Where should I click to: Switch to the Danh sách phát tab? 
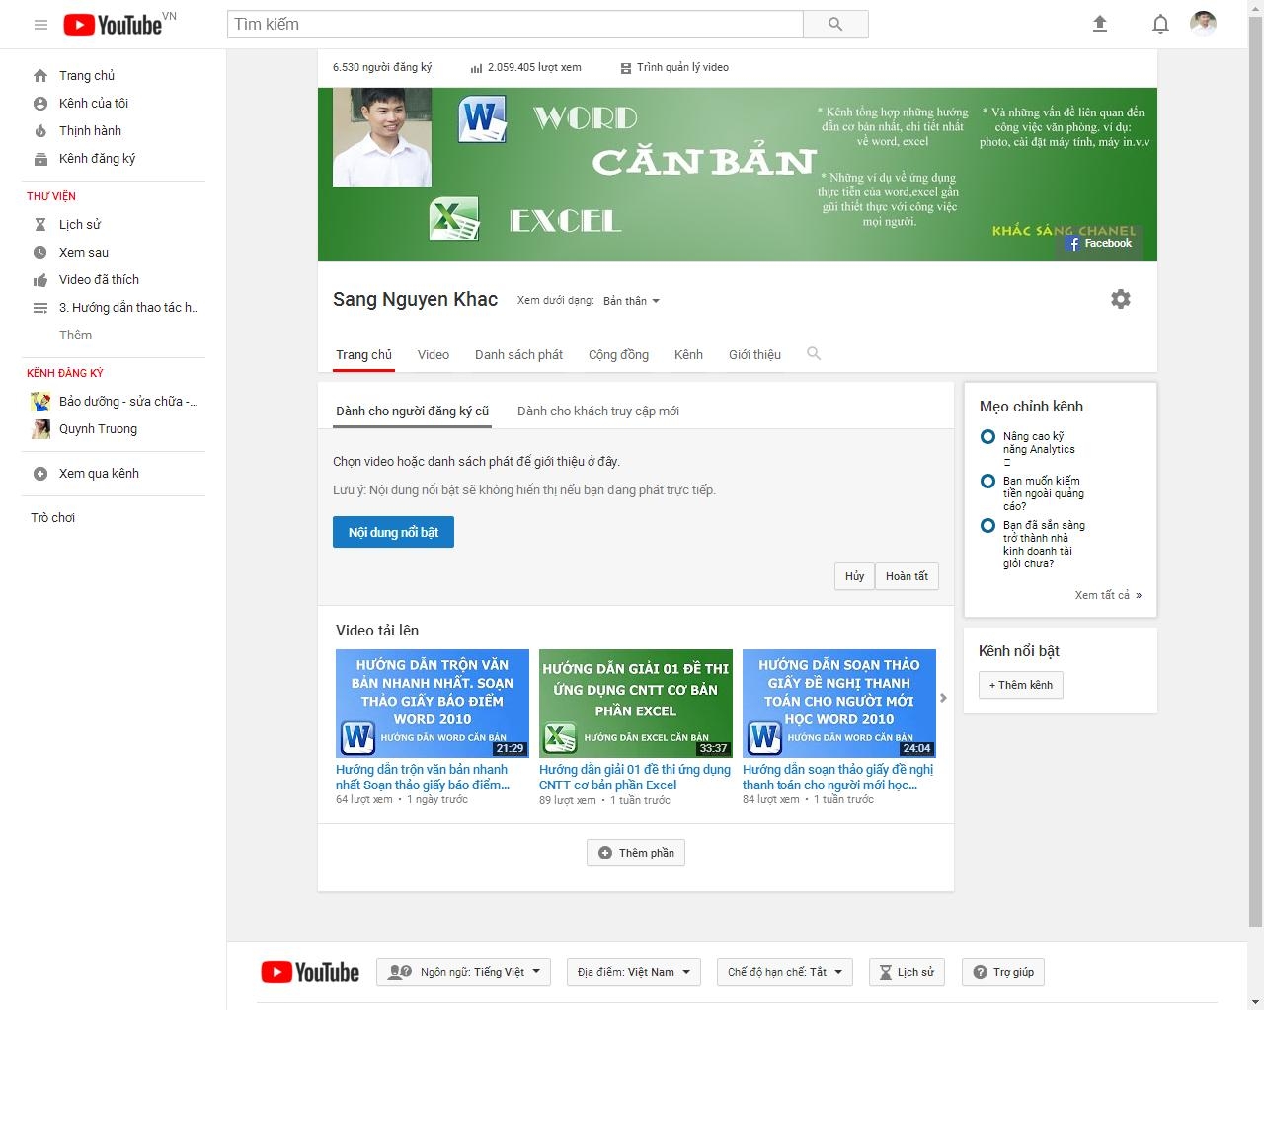coord(518,355)
